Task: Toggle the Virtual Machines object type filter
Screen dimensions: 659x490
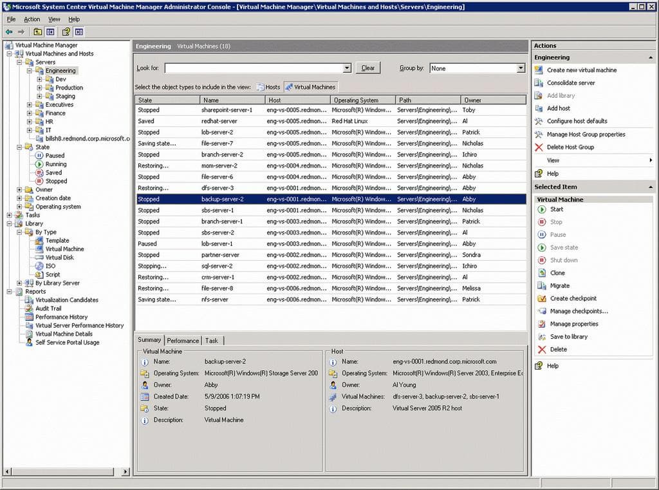Action: coord(310,87)
